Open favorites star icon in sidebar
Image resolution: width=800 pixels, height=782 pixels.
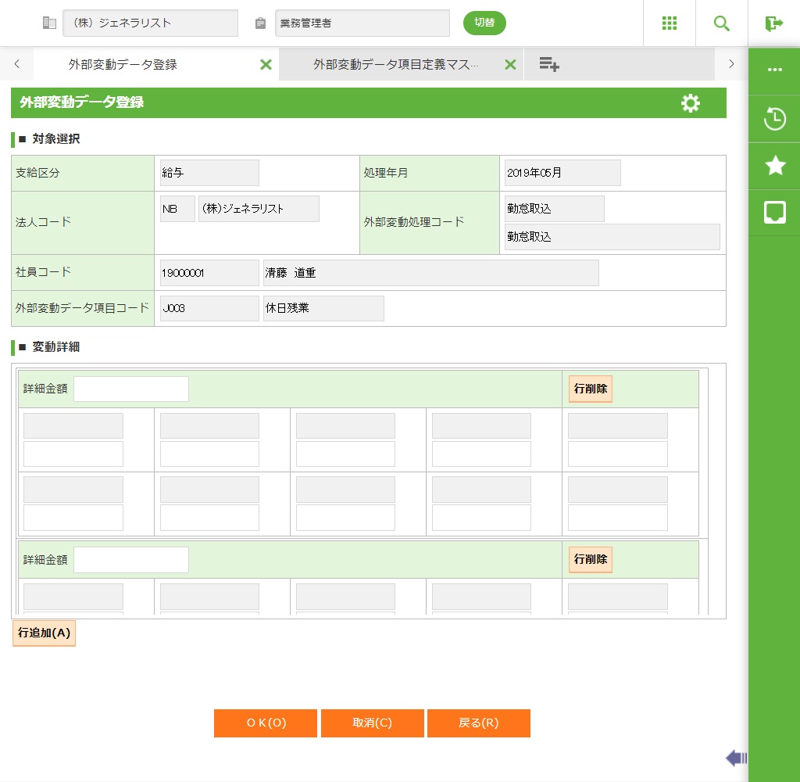point(774,165)
